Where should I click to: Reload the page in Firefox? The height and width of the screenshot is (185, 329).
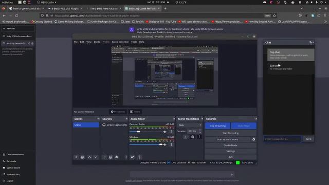click(16, 15)
